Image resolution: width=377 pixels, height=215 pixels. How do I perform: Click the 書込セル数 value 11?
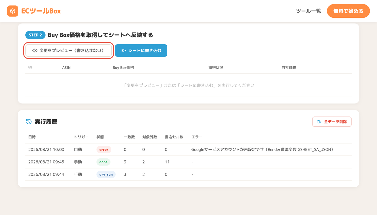pyautogui.click(x=167, y=162)
